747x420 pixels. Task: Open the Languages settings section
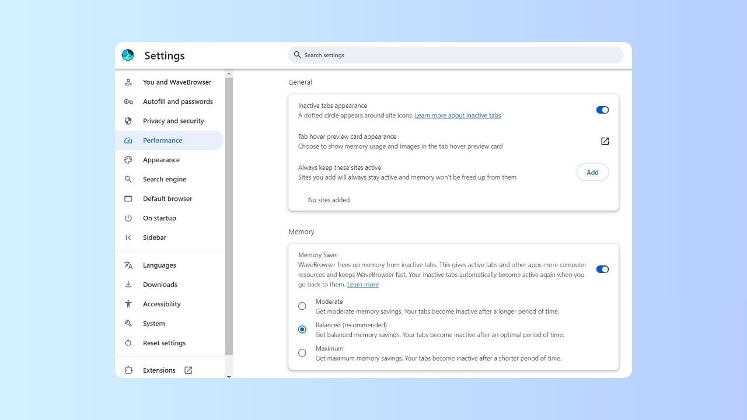159,265
